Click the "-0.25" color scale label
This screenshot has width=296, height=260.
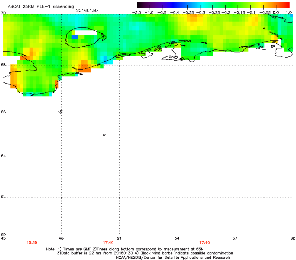[214, 13]
